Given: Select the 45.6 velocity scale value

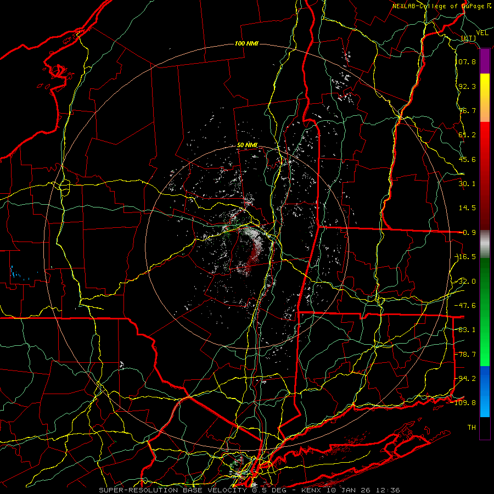Looking at the screenshot, I should pos(467,159).
